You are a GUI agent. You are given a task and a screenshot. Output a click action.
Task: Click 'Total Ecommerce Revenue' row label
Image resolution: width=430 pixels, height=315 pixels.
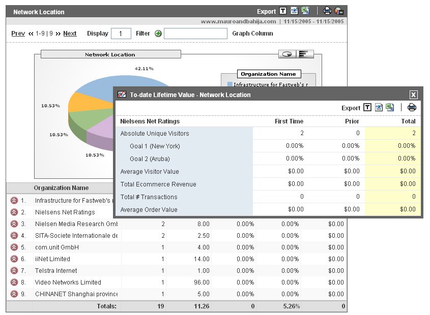click(x=158, y=184)
